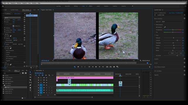This screenshot has height=105, width=188.
Task: Click the Play button in Program Monitor
Action: (96, 67)
